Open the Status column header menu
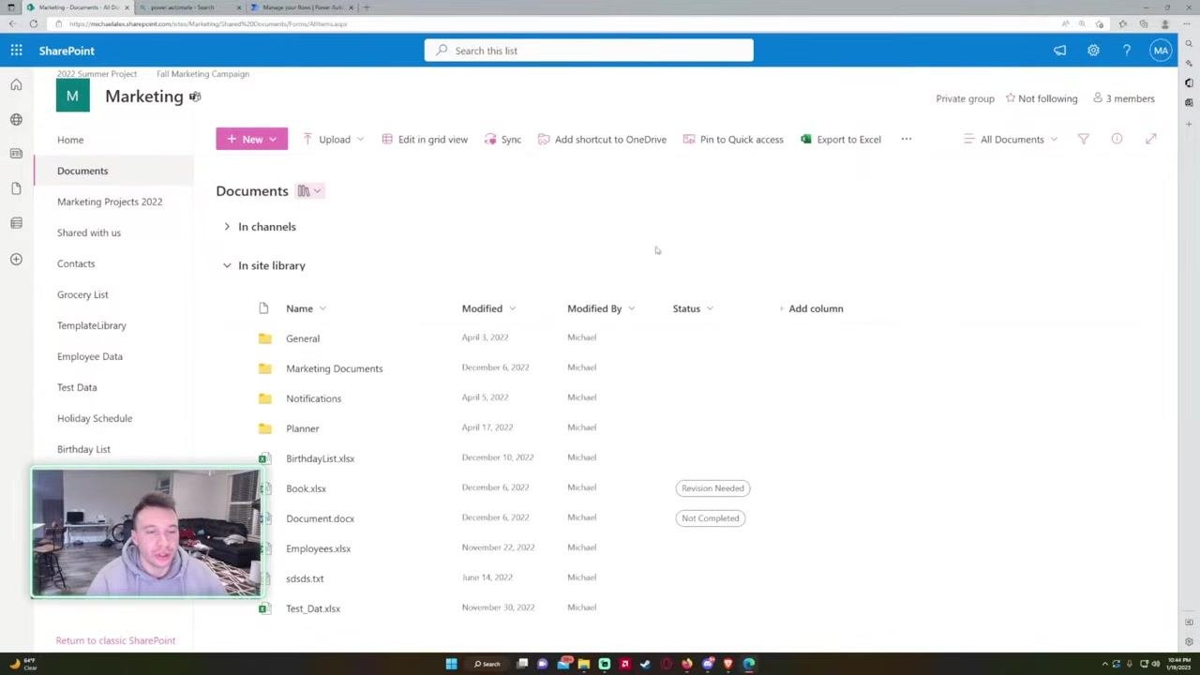 (693, 308)
